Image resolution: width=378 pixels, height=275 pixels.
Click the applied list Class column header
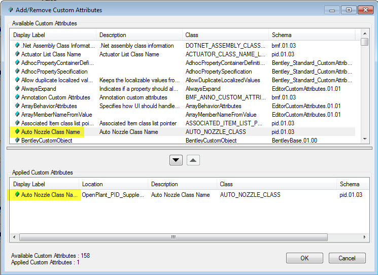(x=277, y=184)
